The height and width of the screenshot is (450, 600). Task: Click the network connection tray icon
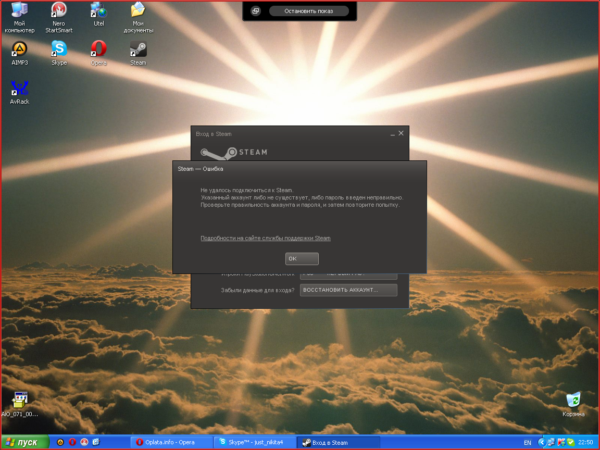coord(552,443)
